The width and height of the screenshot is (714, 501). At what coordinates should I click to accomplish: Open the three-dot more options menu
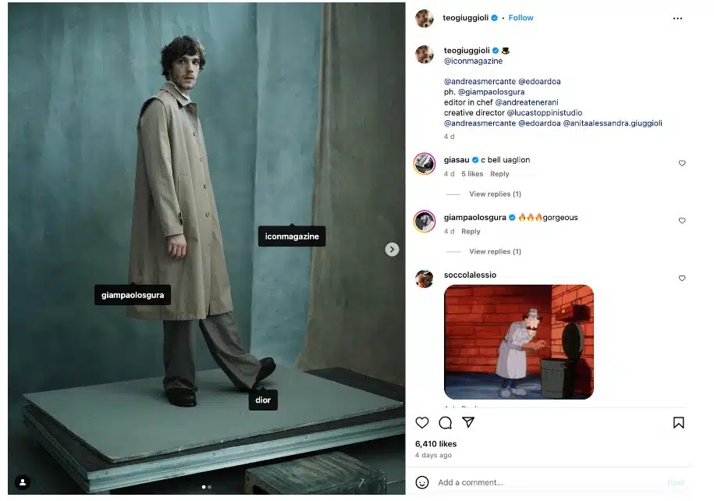[x=677, y=18]
